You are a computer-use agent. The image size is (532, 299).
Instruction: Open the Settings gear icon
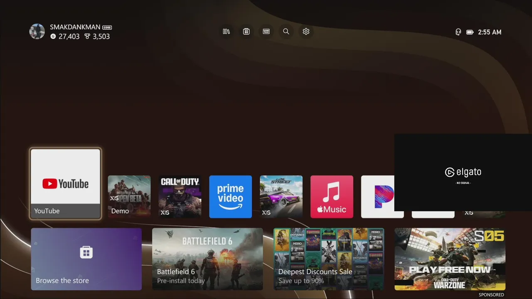pyautogui.click(x=306, y=32)
